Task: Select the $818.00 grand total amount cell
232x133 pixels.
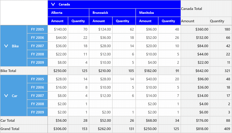Action: (195, 129)
